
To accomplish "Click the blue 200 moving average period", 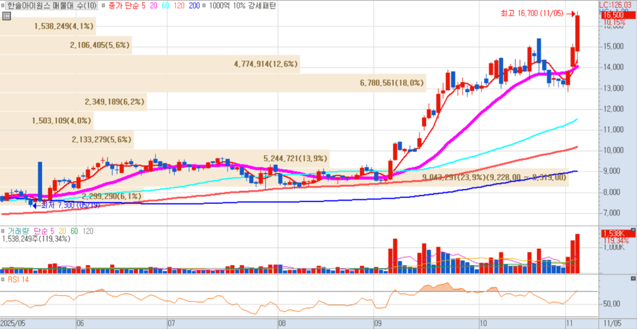I will click(x=194, y=6).
